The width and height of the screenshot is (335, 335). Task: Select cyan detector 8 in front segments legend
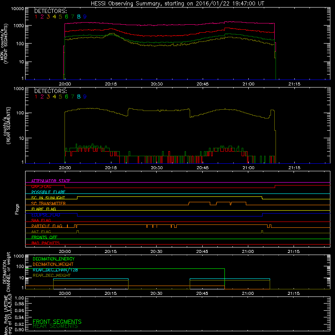pyautogui.click(x=79, y=17)
